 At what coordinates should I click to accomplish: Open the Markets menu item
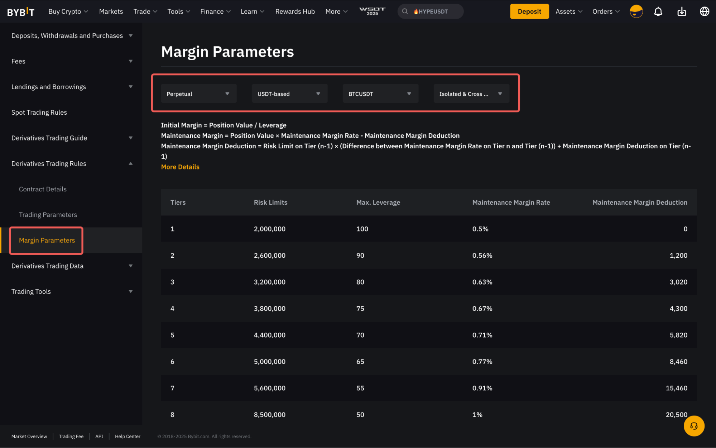(x=111, y=11)
